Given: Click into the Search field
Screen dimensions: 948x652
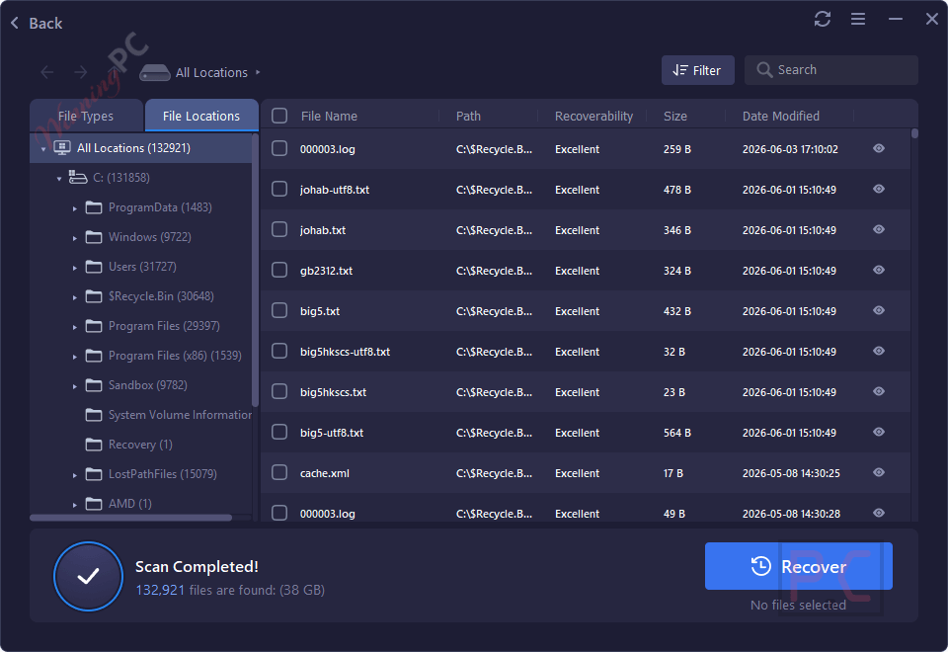Looking at the screenshot, I should [x=831, y=70].
